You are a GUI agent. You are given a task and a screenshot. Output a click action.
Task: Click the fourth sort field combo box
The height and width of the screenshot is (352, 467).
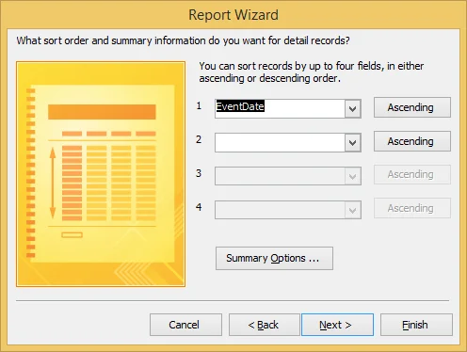click(x=288, y=210)
